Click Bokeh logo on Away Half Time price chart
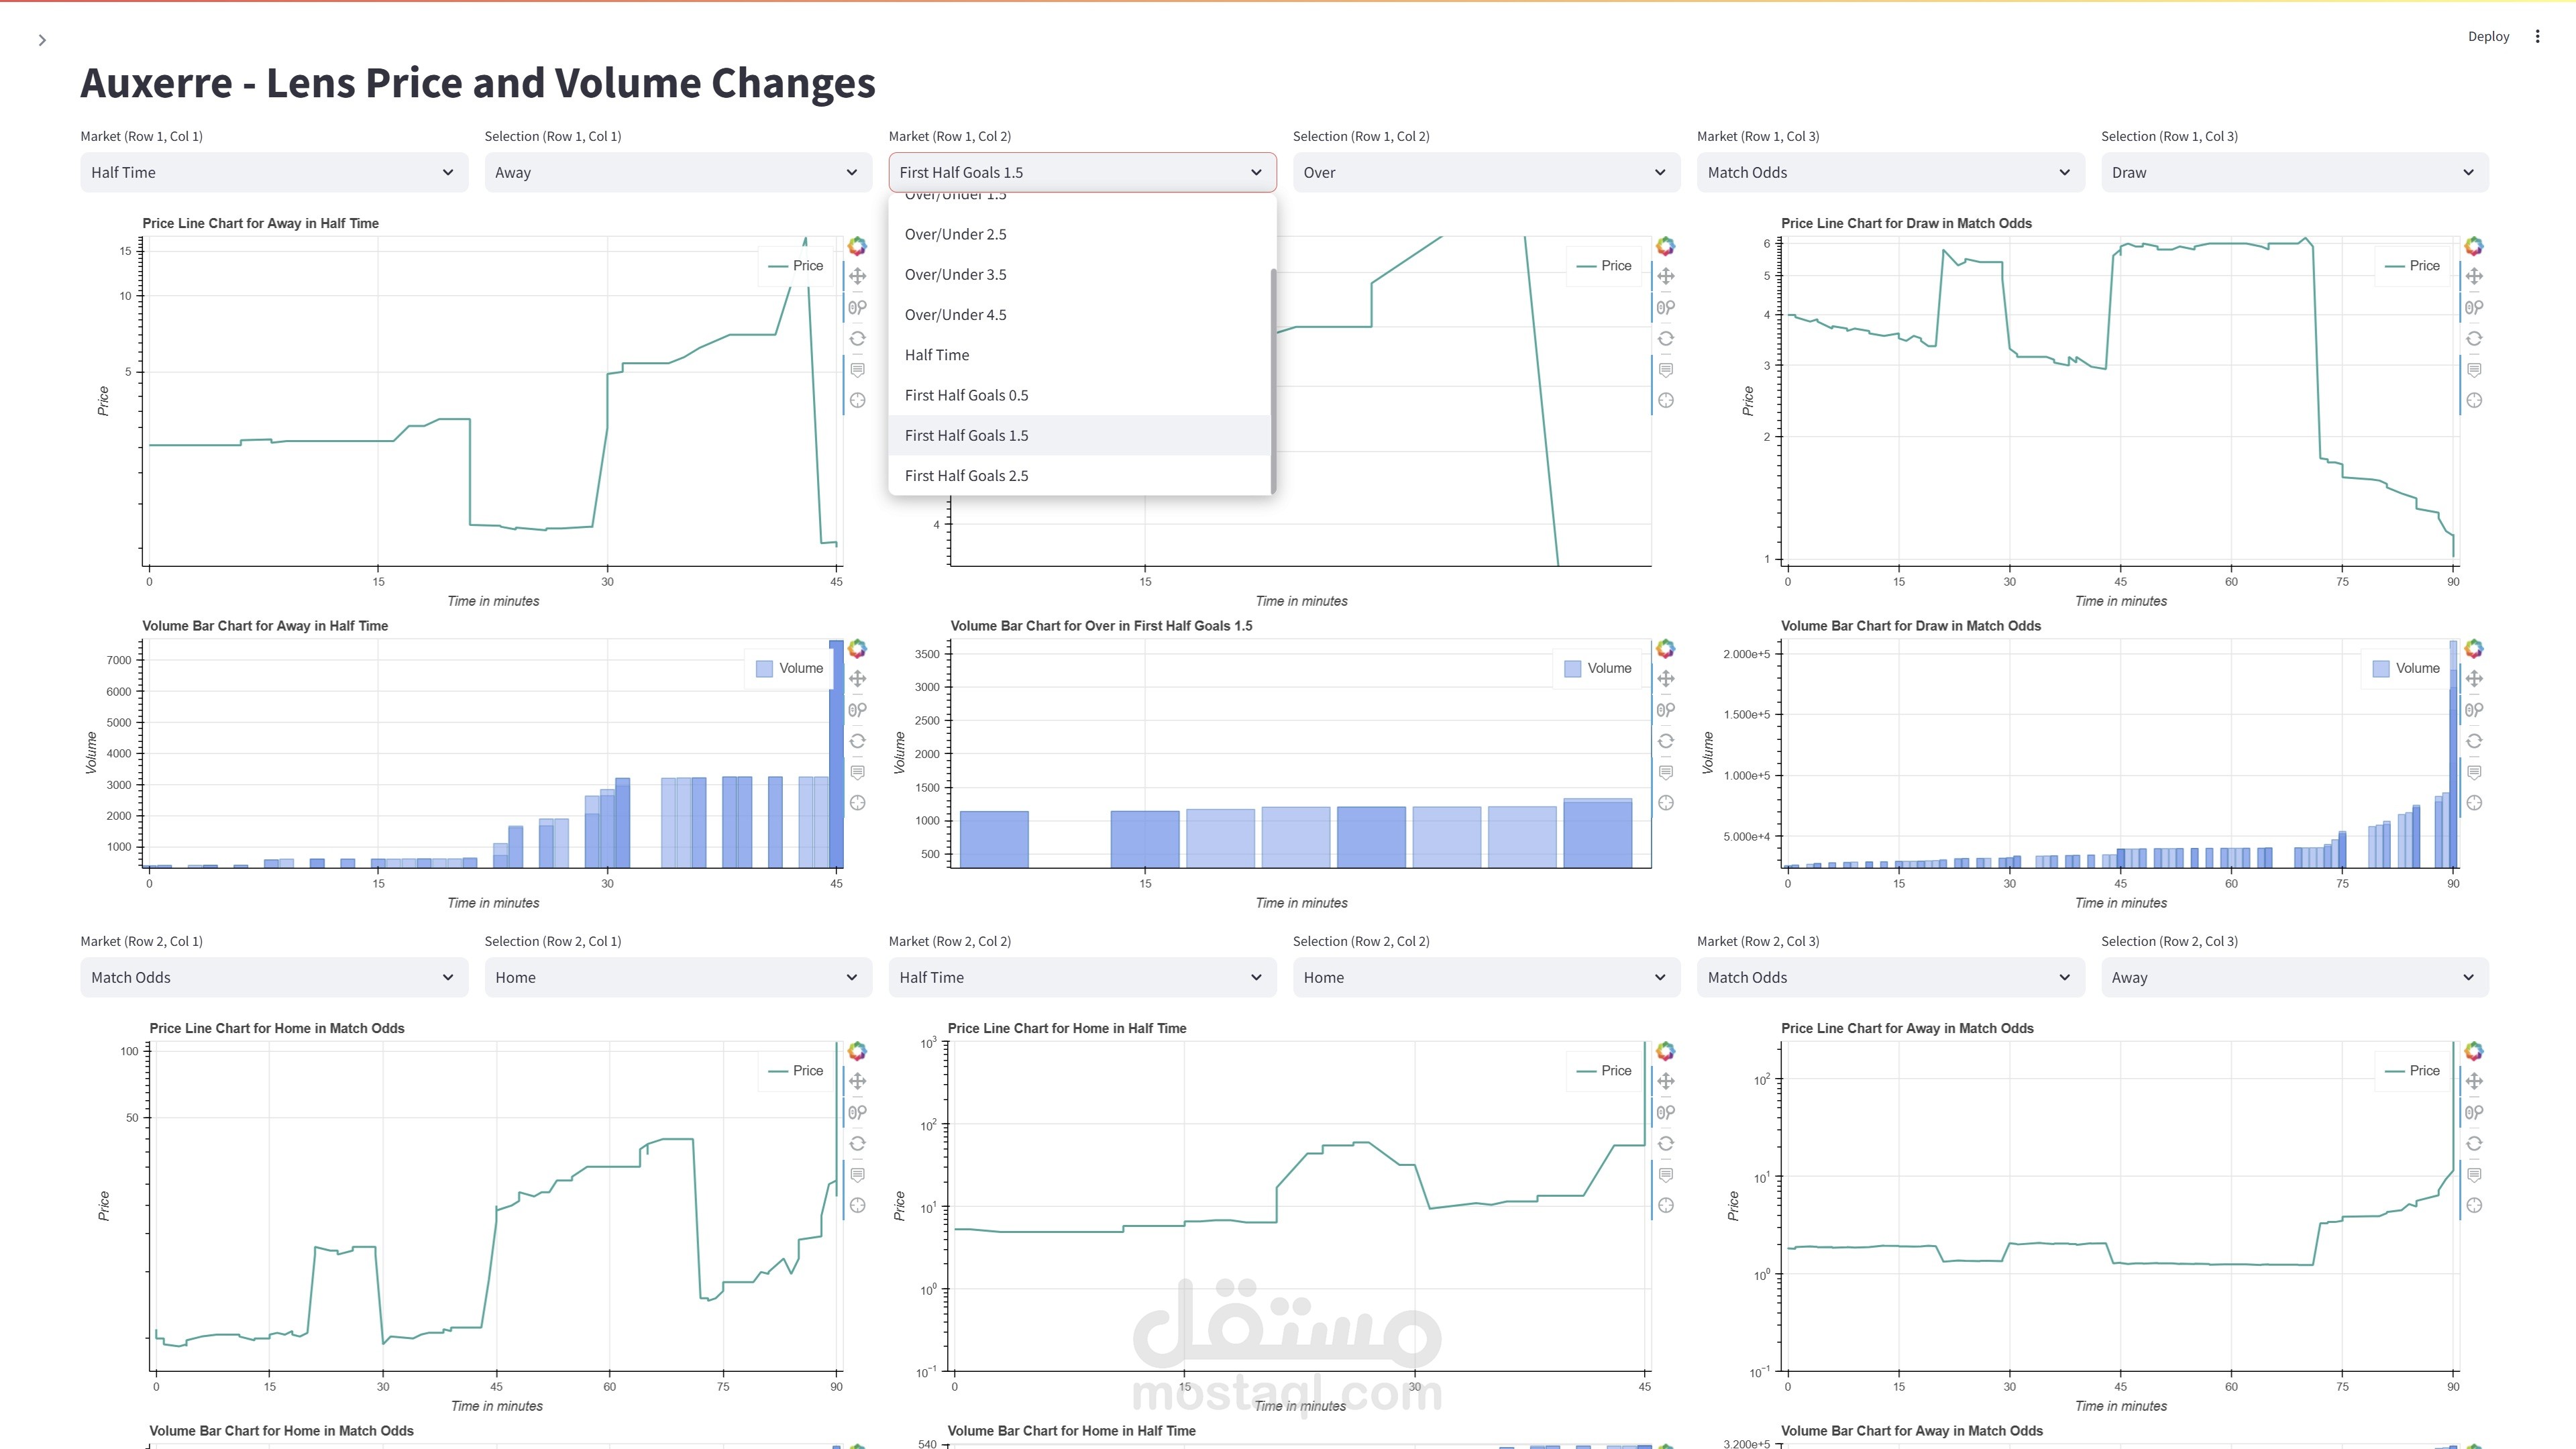The height and width of the screenshot is (1449, 2576). point(857,246)
